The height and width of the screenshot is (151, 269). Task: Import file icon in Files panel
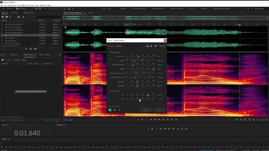pos(7,17)
